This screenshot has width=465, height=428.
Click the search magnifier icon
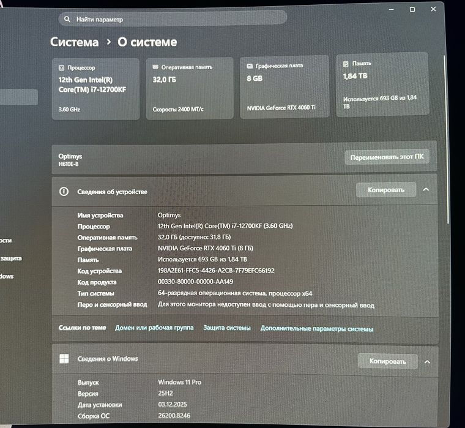(67, 19)
